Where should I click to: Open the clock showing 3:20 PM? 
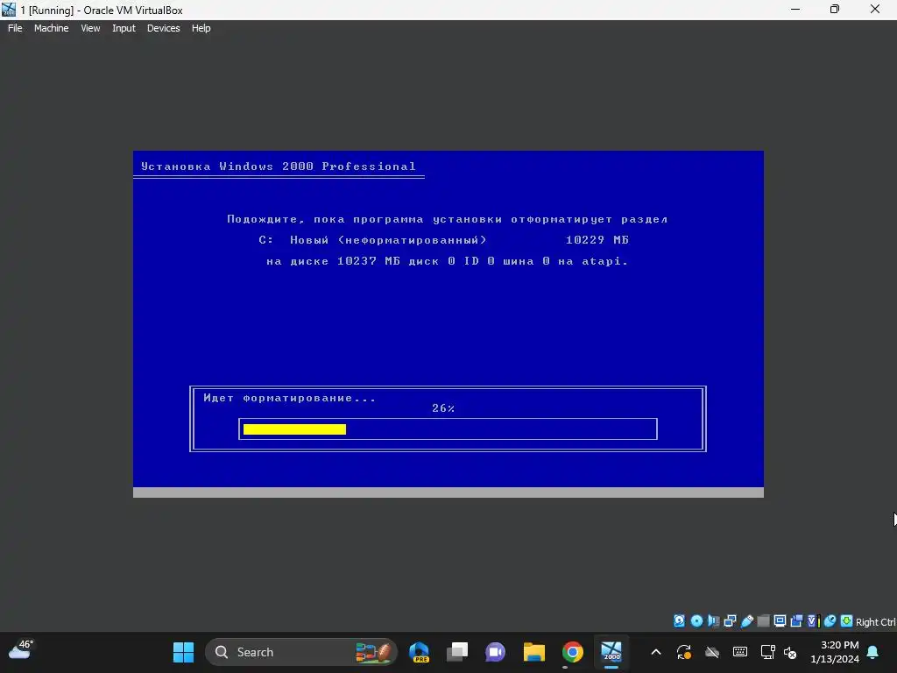click(x=835, y=652)
